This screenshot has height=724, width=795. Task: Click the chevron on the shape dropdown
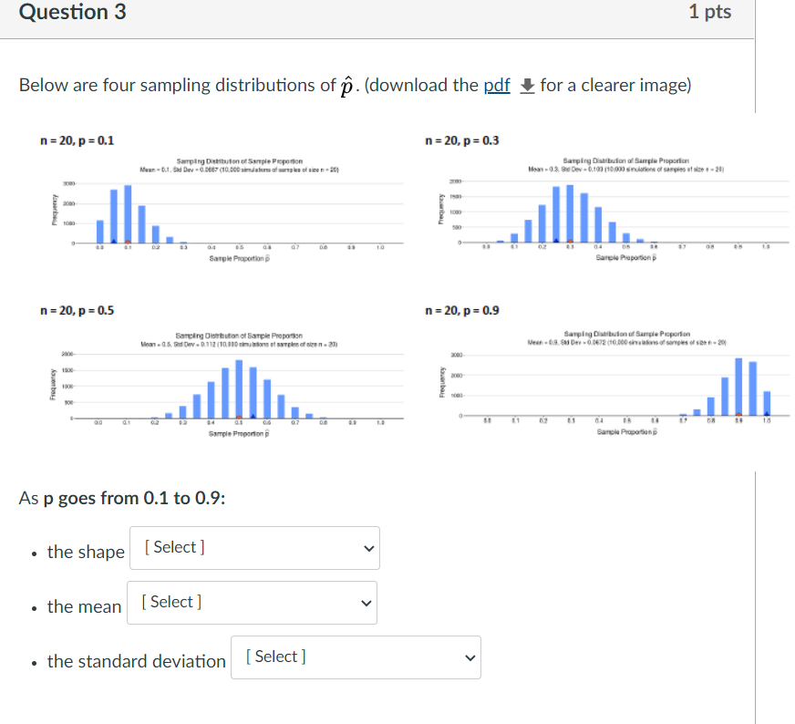[x=367, y=548]
